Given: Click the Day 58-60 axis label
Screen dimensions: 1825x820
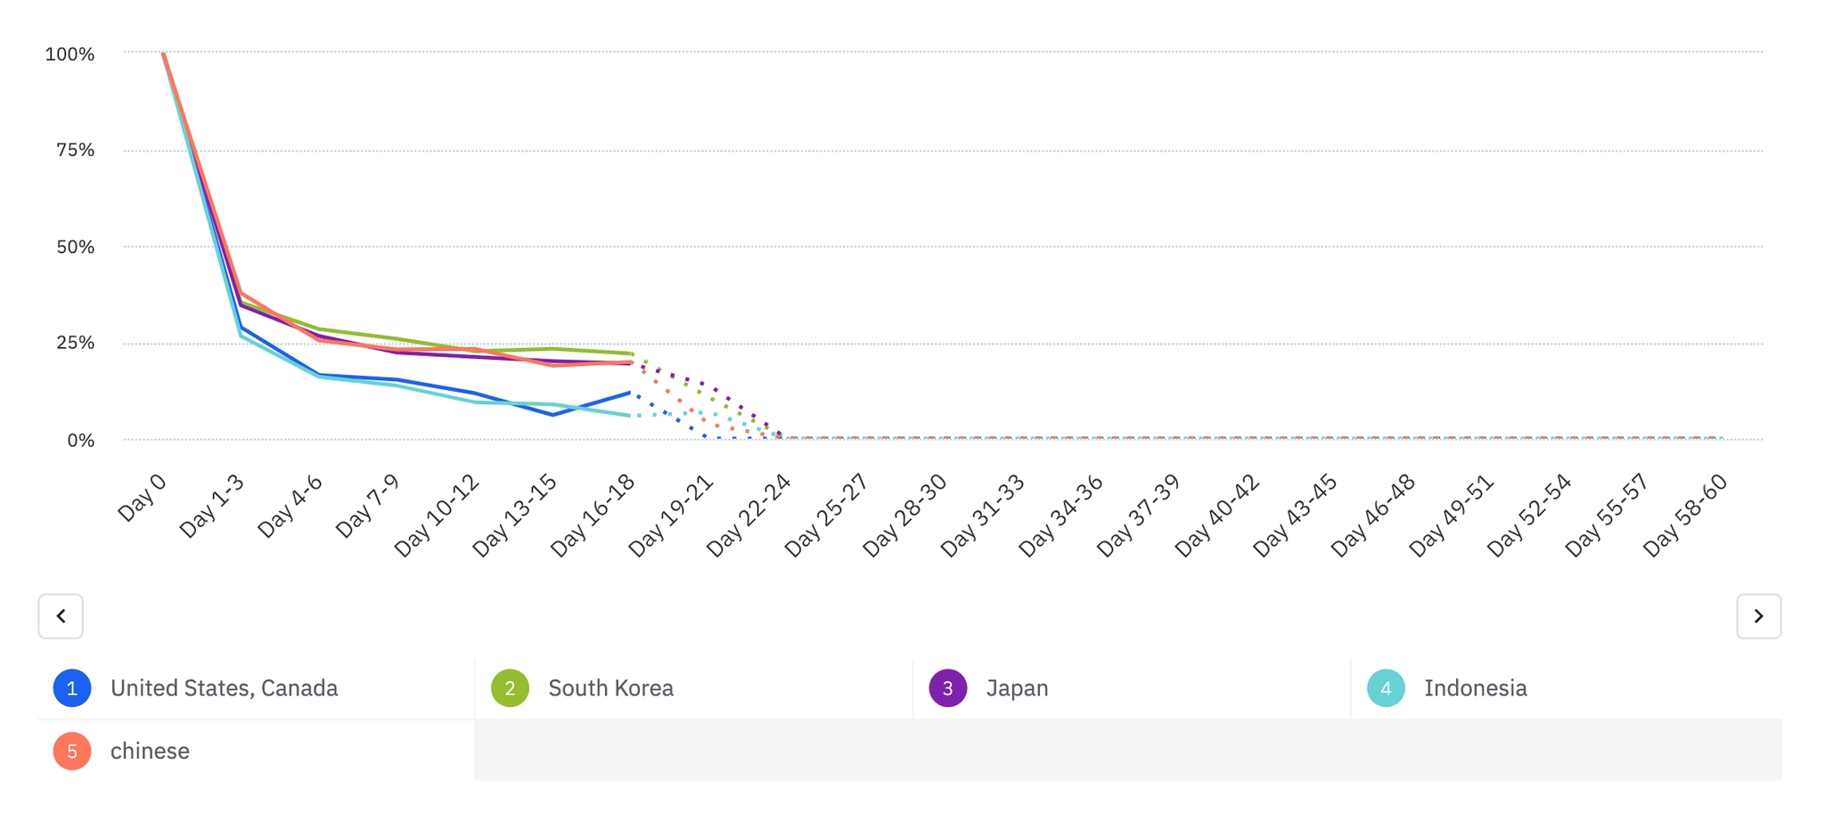Looking at the screenshot, I should click(x=1685, y=516).
